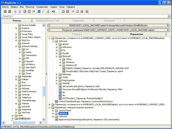Viewport: 172px width, 129px height.
Task: Select the Telephony folder
Action: 26,98
